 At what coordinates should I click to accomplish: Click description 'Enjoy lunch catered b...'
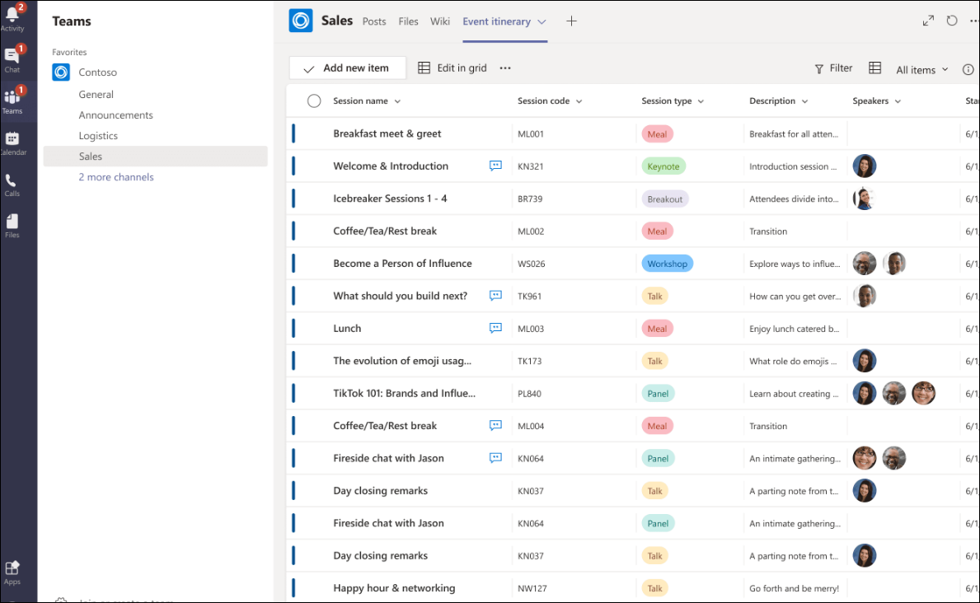[794, 329]
